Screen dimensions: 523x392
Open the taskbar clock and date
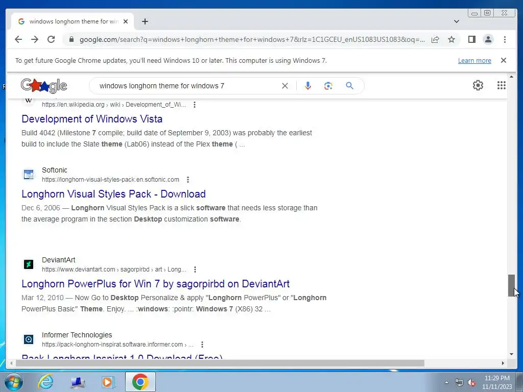[x=497, y=382]
